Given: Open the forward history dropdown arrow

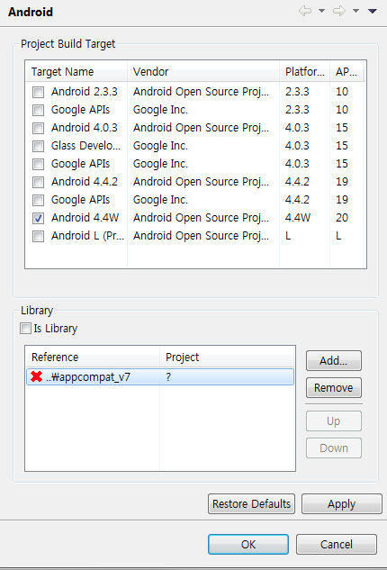Looking at the screenshot, I should 355,11.
